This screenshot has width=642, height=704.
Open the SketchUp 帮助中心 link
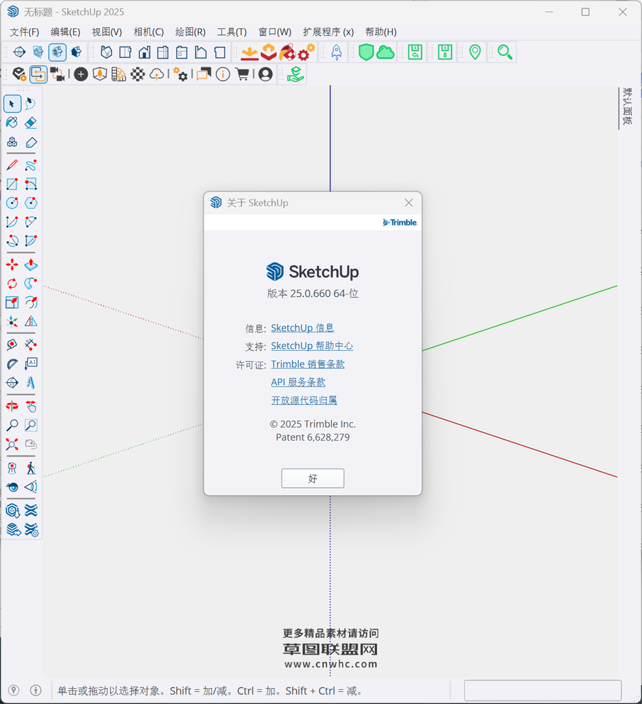(312, 345)
